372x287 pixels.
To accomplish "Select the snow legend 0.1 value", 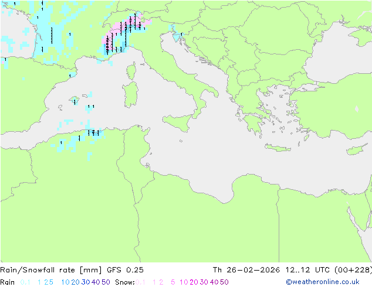I will 140,282.
